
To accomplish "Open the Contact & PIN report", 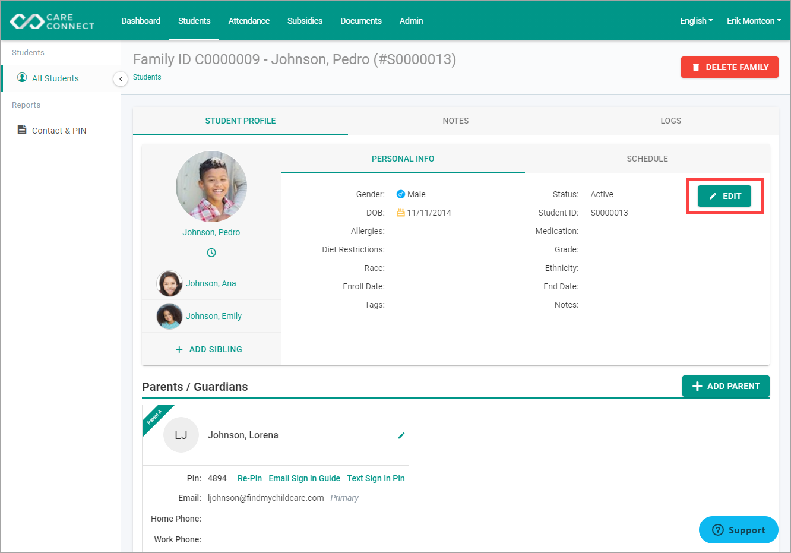I will 59,131.
